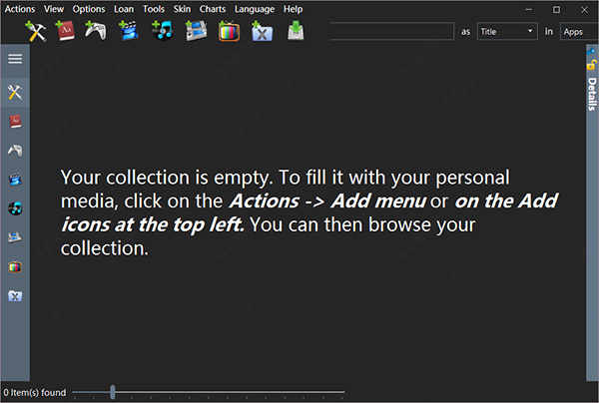Screen dimensions: 599x403
Task: Open the Title search field dropdown
Action: (508, 32)
